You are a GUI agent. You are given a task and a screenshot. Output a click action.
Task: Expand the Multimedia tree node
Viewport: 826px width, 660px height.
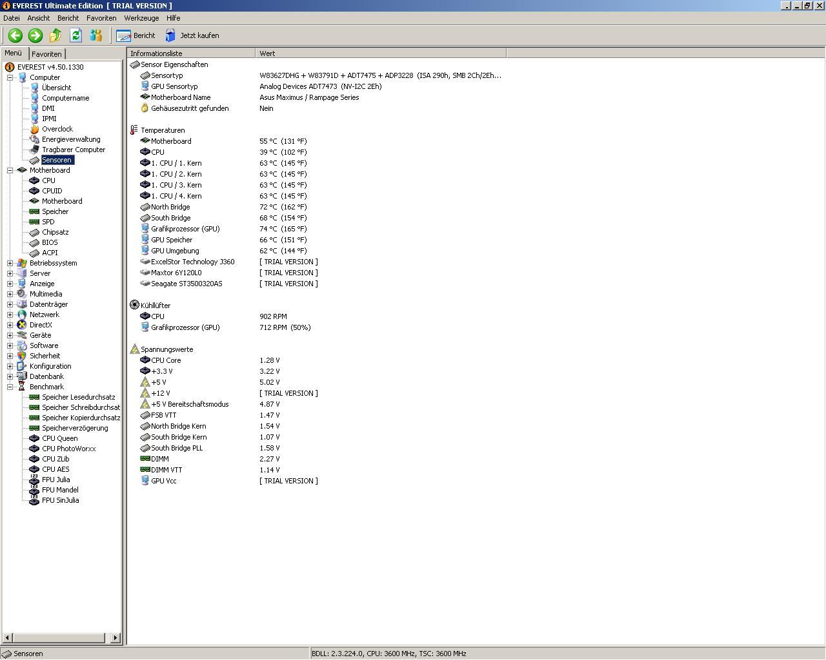tap(10, 294)
